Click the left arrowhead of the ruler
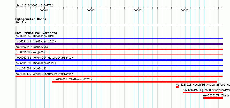The image size is (230, 108). coord(16,8)
